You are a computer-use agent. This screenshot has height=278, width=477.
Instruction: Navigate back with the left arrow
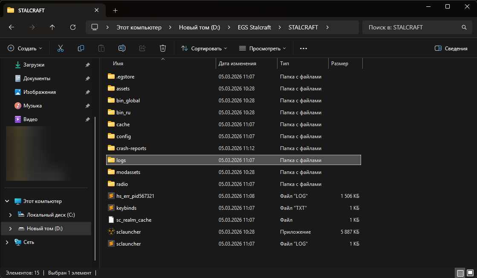pos(12,27)
